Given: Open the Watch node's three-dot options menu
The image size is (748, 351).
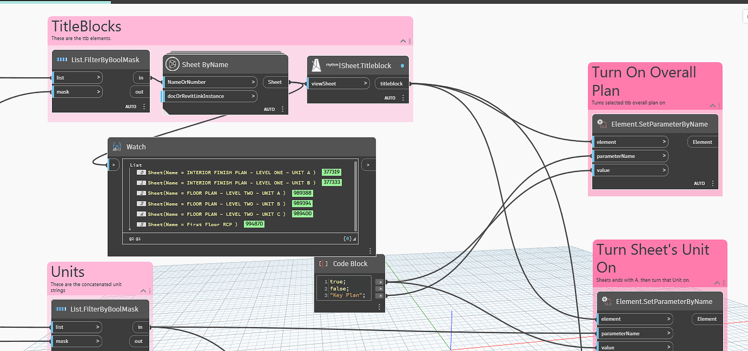Looking at the screenshot, I should (x=370, y=251).
